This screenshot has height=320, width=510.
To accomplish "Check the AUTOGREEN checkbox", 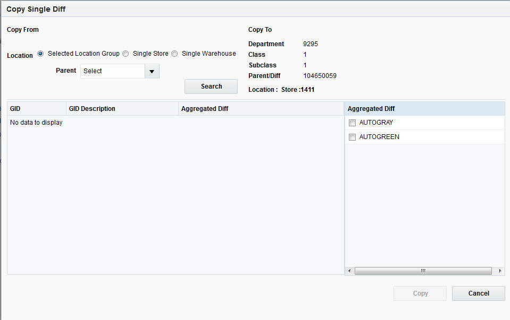I will pyautogui.click(x=353, y=136).
